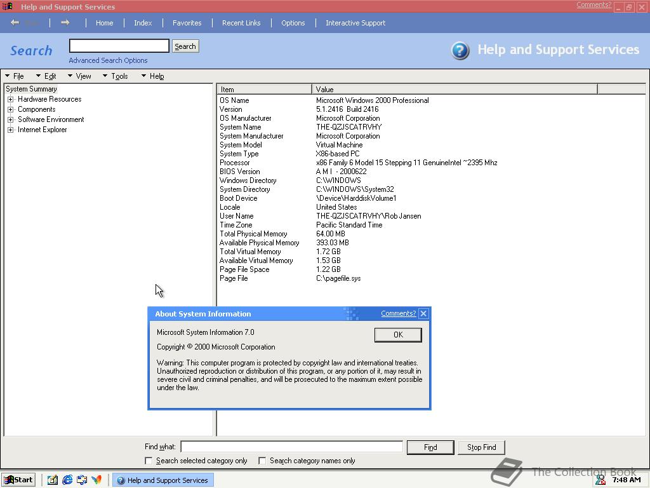Click the Forward arrow icon
The width and height of the screenshot is (650, 488).
[x=65, y=22]
